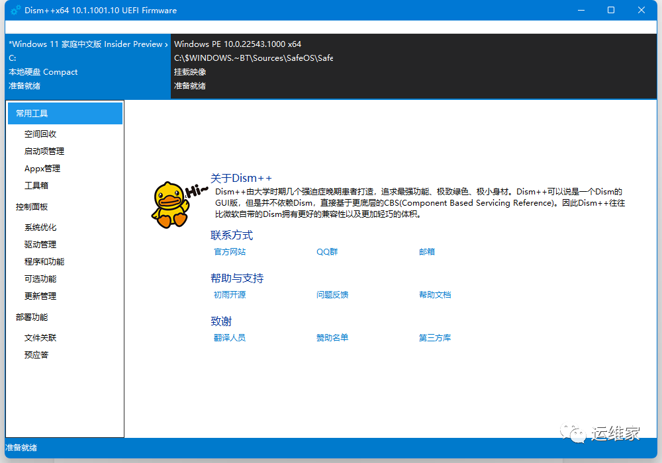Open 更新管理 in the sidebar
Screen dimensions: 662x463
pos(40,296)
